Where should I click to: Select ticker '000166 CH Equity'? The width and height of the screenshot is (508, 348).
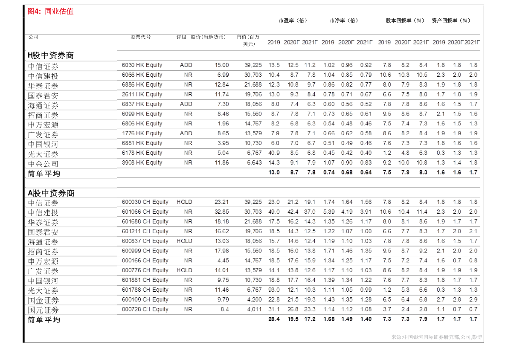point(145,260)
